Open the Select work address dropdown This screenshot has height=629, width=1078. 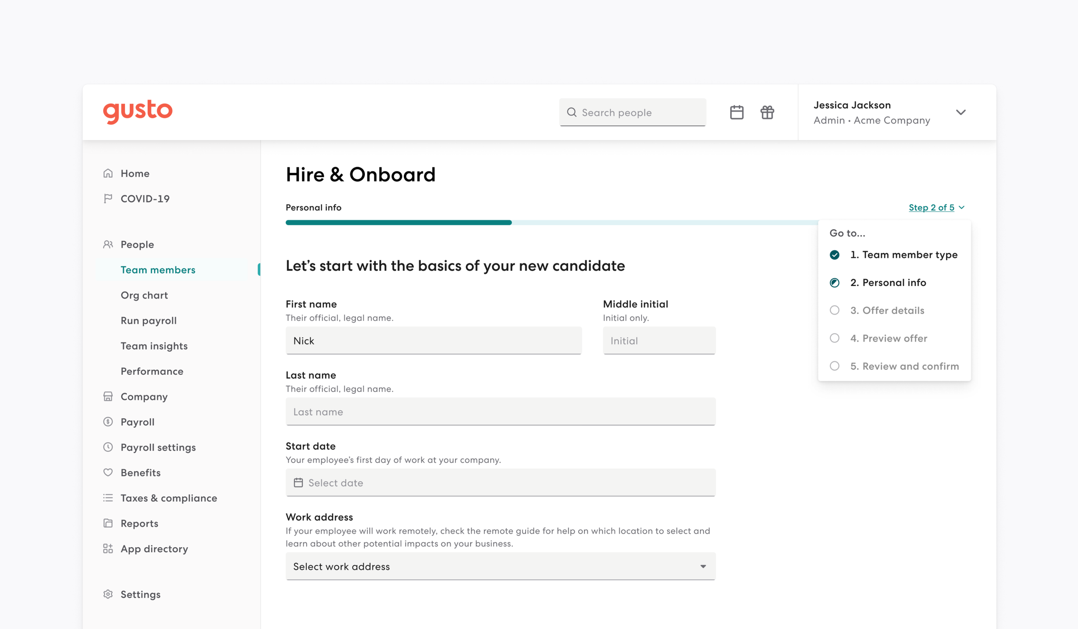(500, 567)
